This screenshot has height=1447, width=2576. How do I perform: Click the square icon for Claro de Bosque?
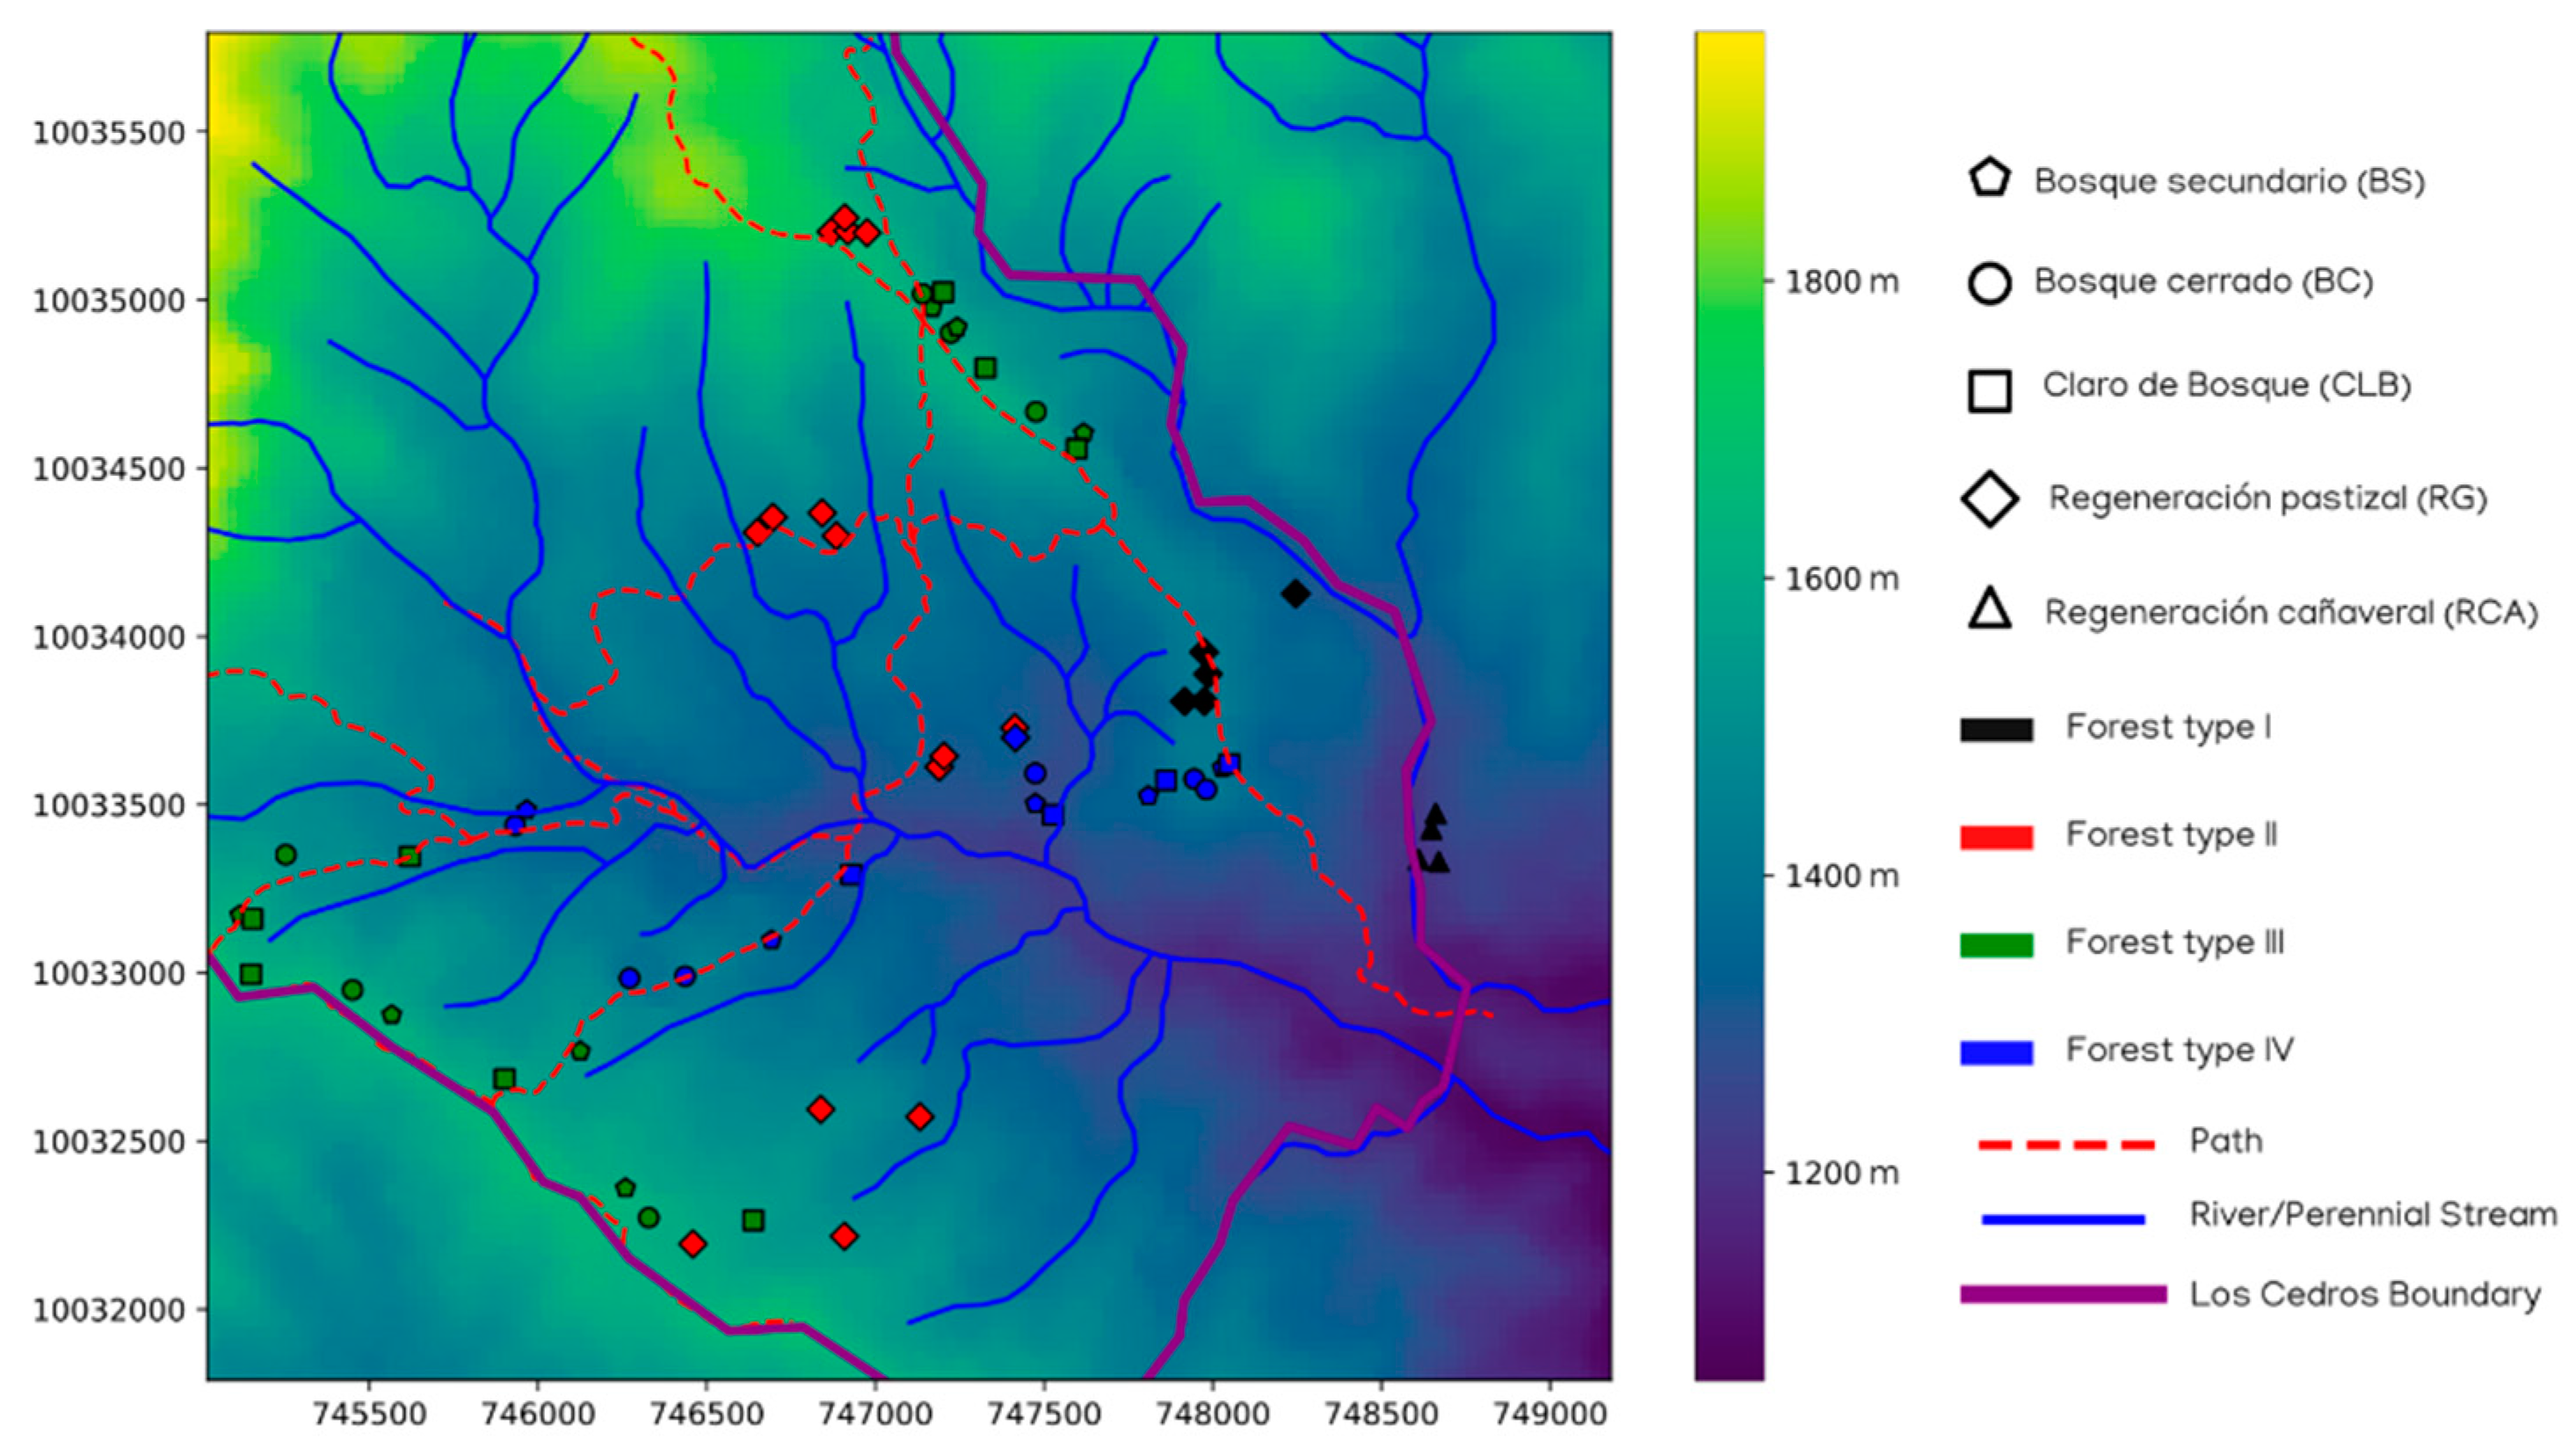pyautogui.click(x=1989, y=390)
